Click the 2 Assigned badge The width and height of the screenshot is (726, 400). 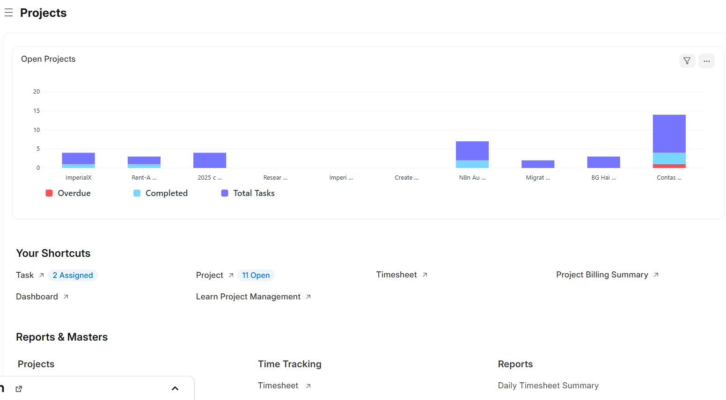pos(73,275)
